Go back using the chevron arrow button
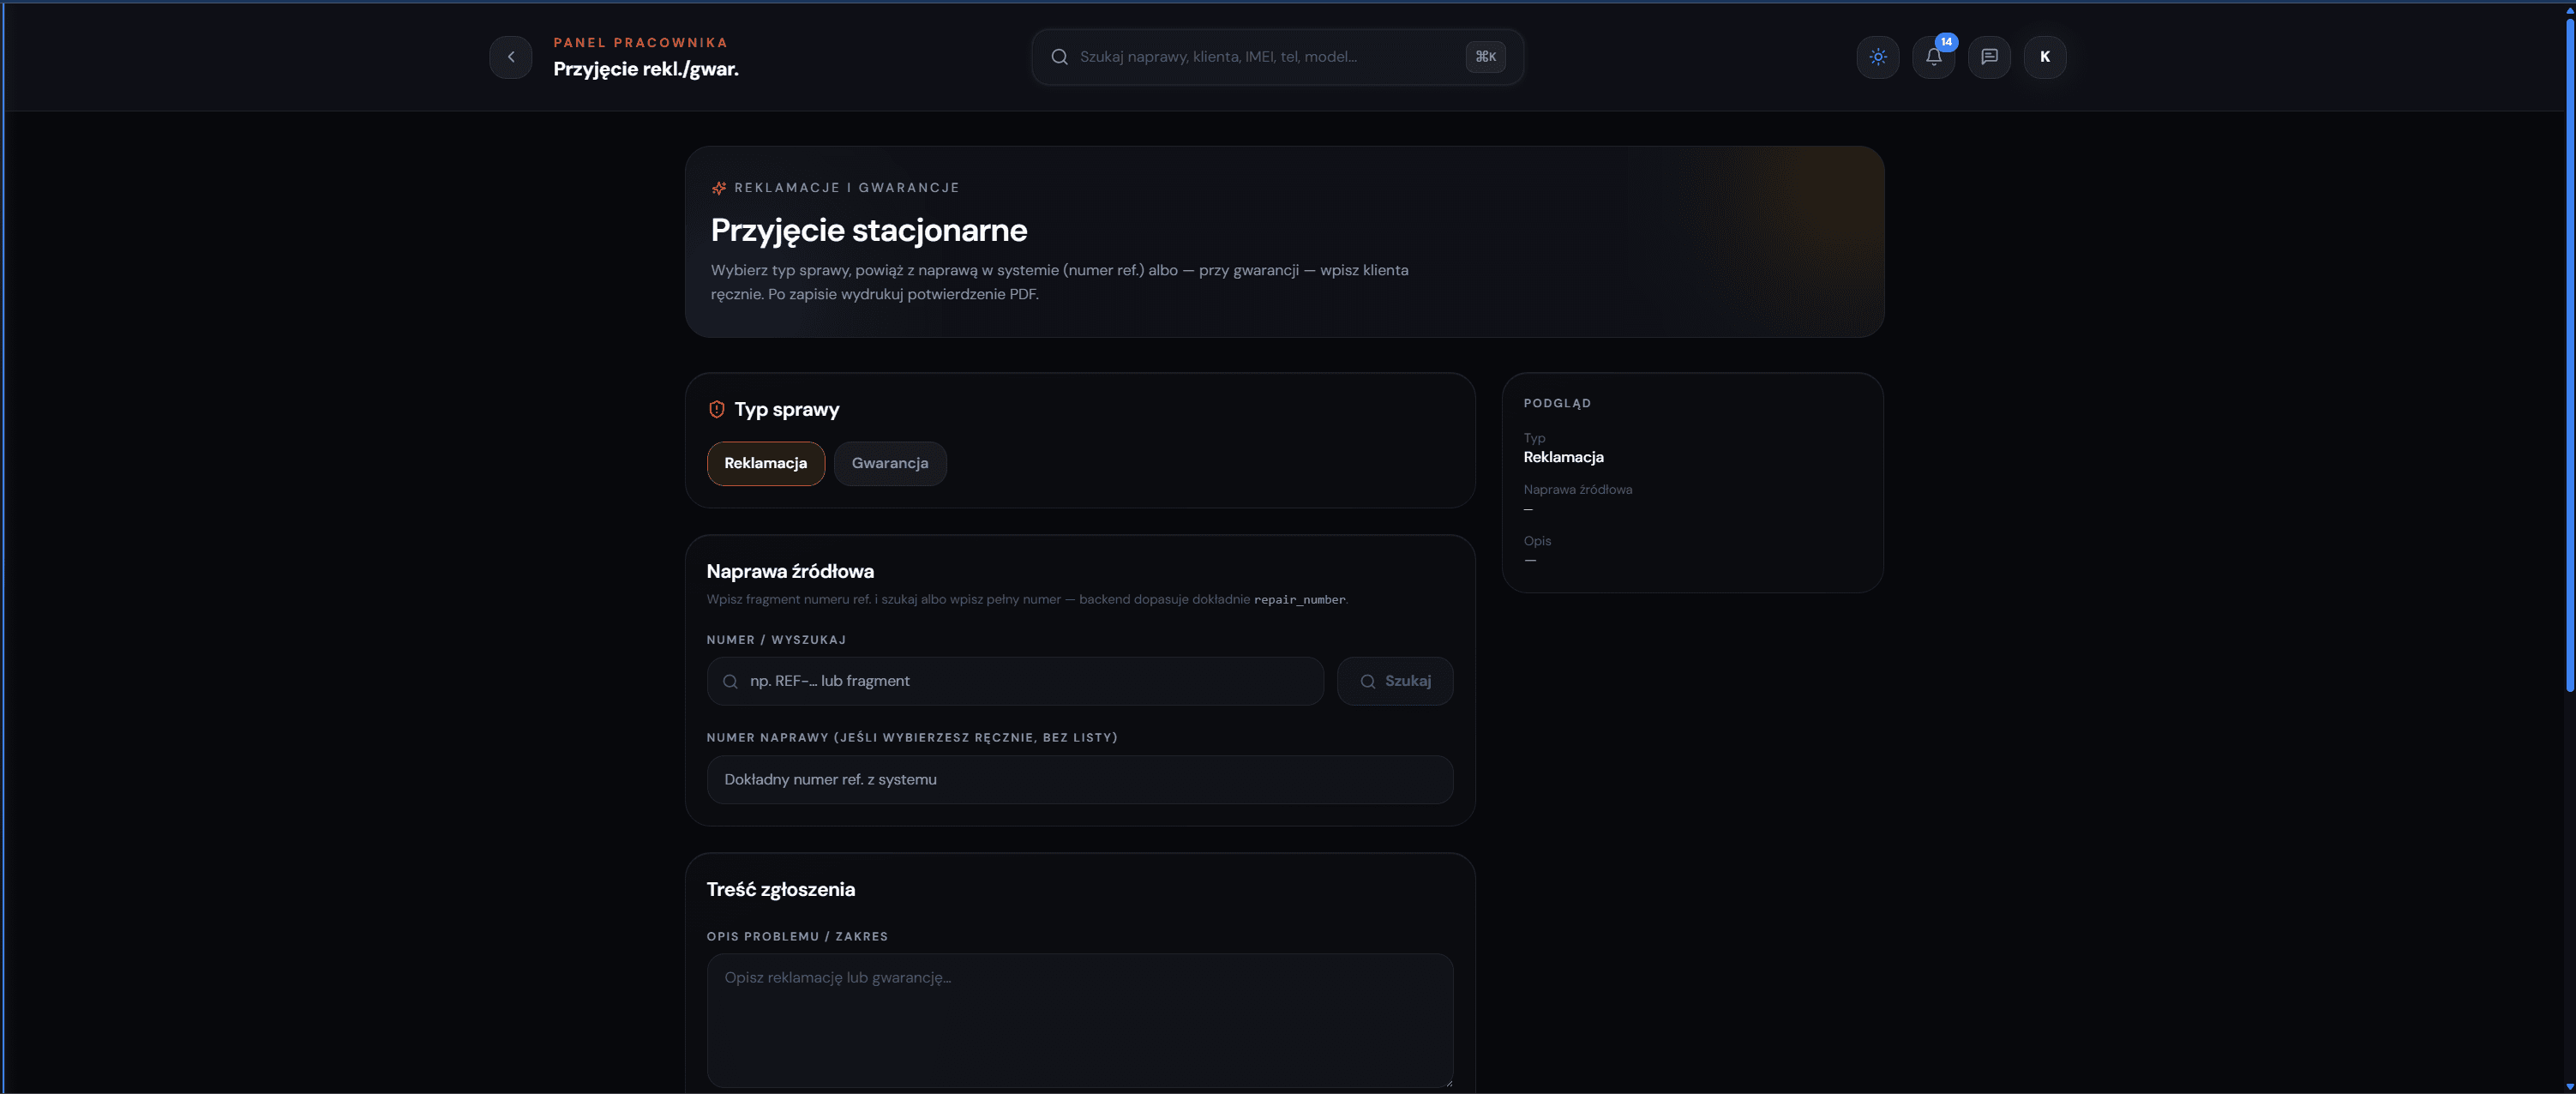 (x=511, y=57)
